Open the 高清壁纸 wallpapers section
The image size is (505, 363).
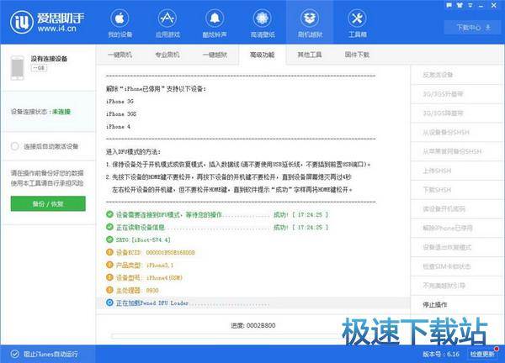pyautogui.click(x=262, y=24)
